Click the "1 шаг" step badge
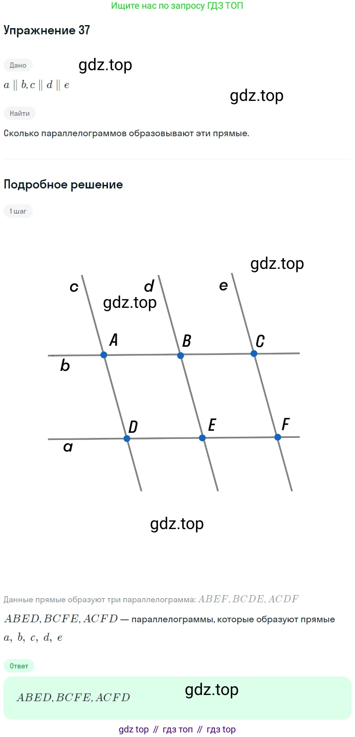This screenshot has height=737, width=355. point(18,210)
